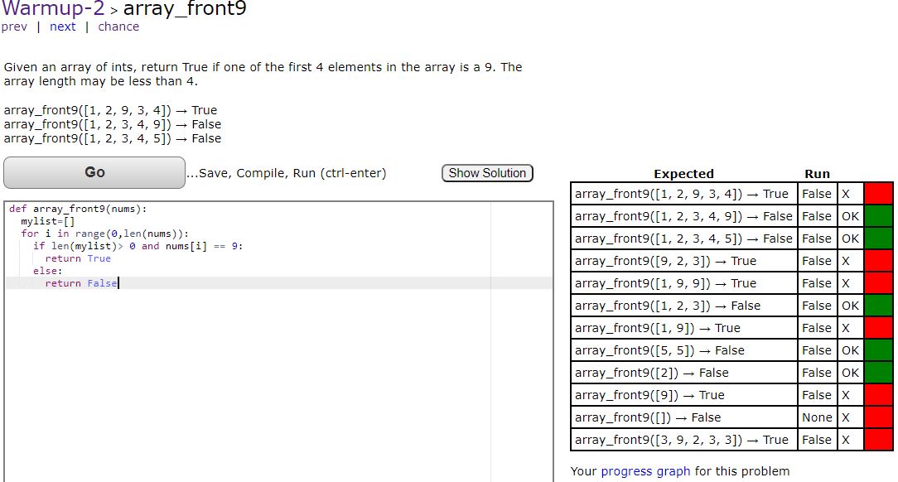Select expected row [1, 2, 3] → False
Viewport: 898px width, 482px height.
click(683, 306)
